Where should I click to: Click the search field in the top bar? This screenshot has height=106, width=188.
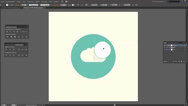tap(174, 1)
